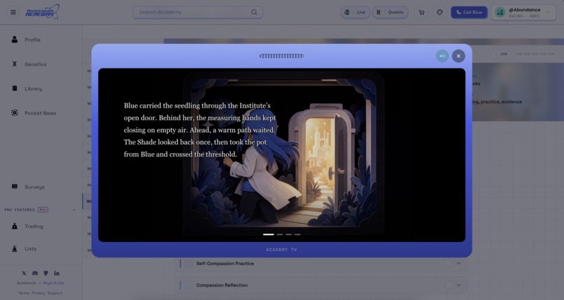The height and width of the screenshot is (300, 564).
Task: Open the Style Guide link
Action: click(x=54, y=283)
